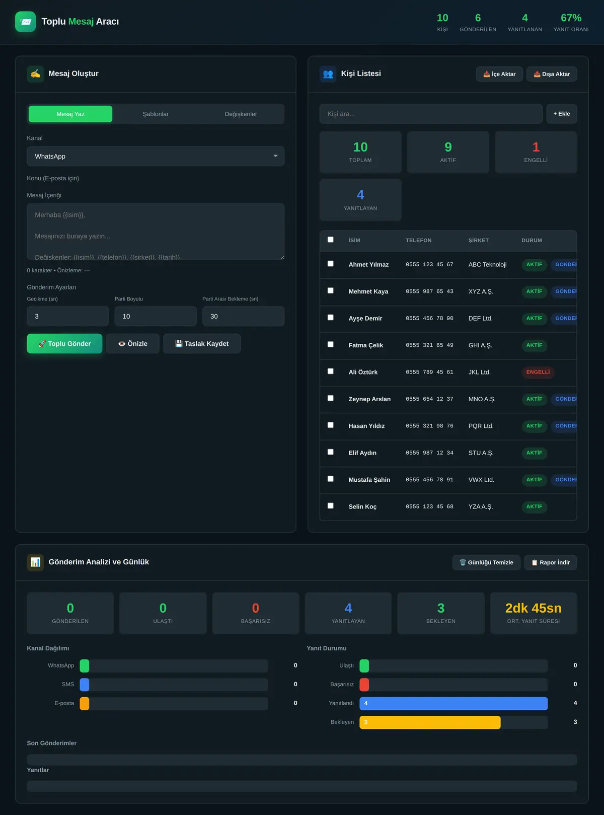Open preview with the eye Önizle button
Screen dimensions: 604x815
133,344
